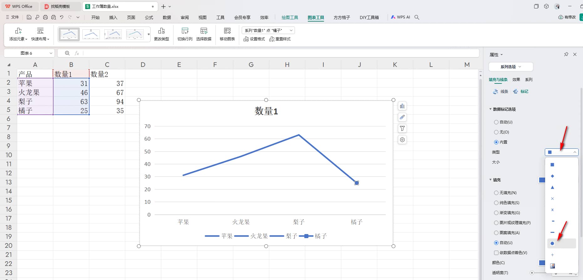Open the Insert (插入) ribbon tab
The height and width of the screenshot is (280, 583).
click(113, 17)
